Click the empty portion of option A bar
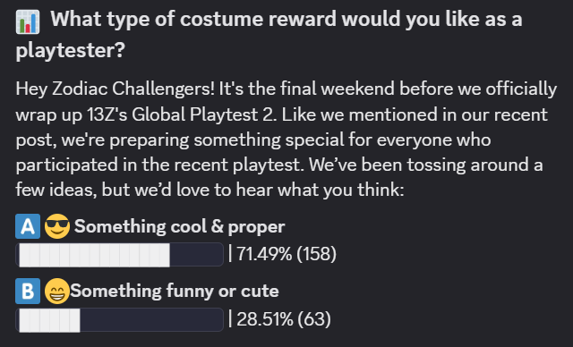This screenshot has height=347, width=573. coord(196,255)
